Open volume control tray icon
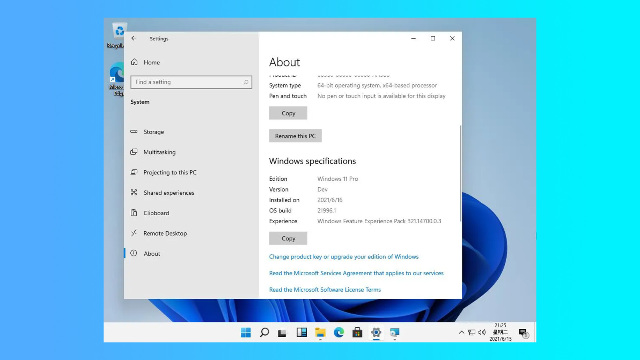 [482, 332]
